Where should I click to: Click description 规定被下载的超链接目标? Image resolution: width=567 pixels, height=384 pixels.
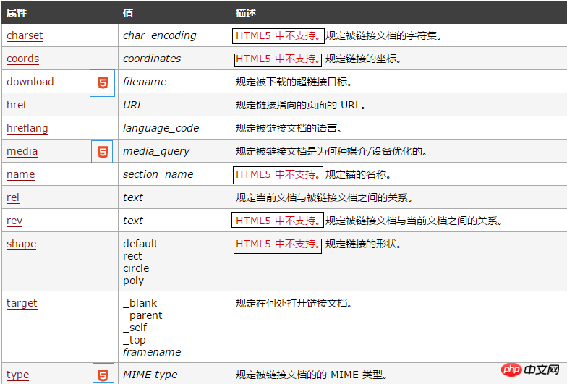(x=294, y=82)
